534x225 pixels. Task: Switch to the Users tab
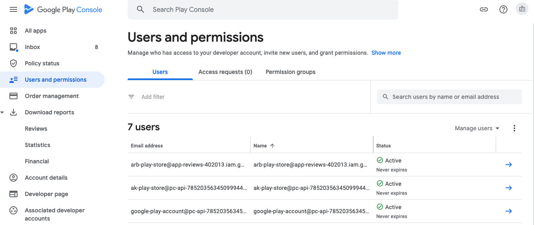point(160,72)
